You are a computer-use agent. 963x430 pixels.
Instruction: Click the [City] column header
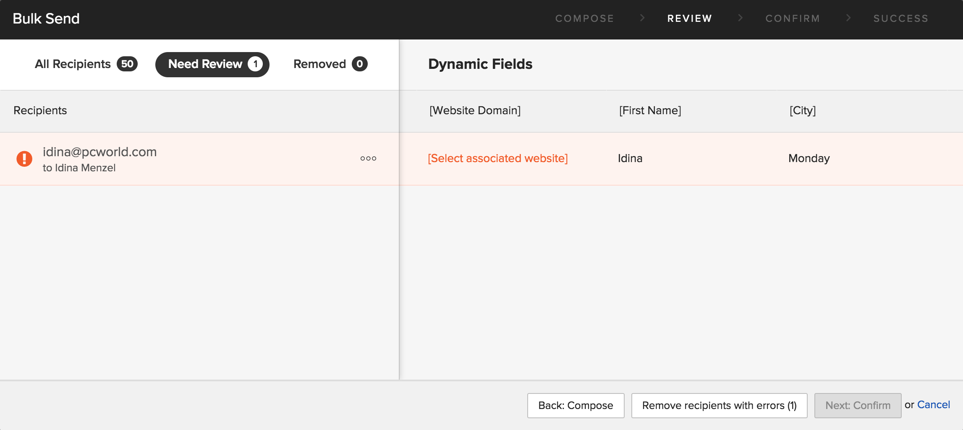coord(803,110)
